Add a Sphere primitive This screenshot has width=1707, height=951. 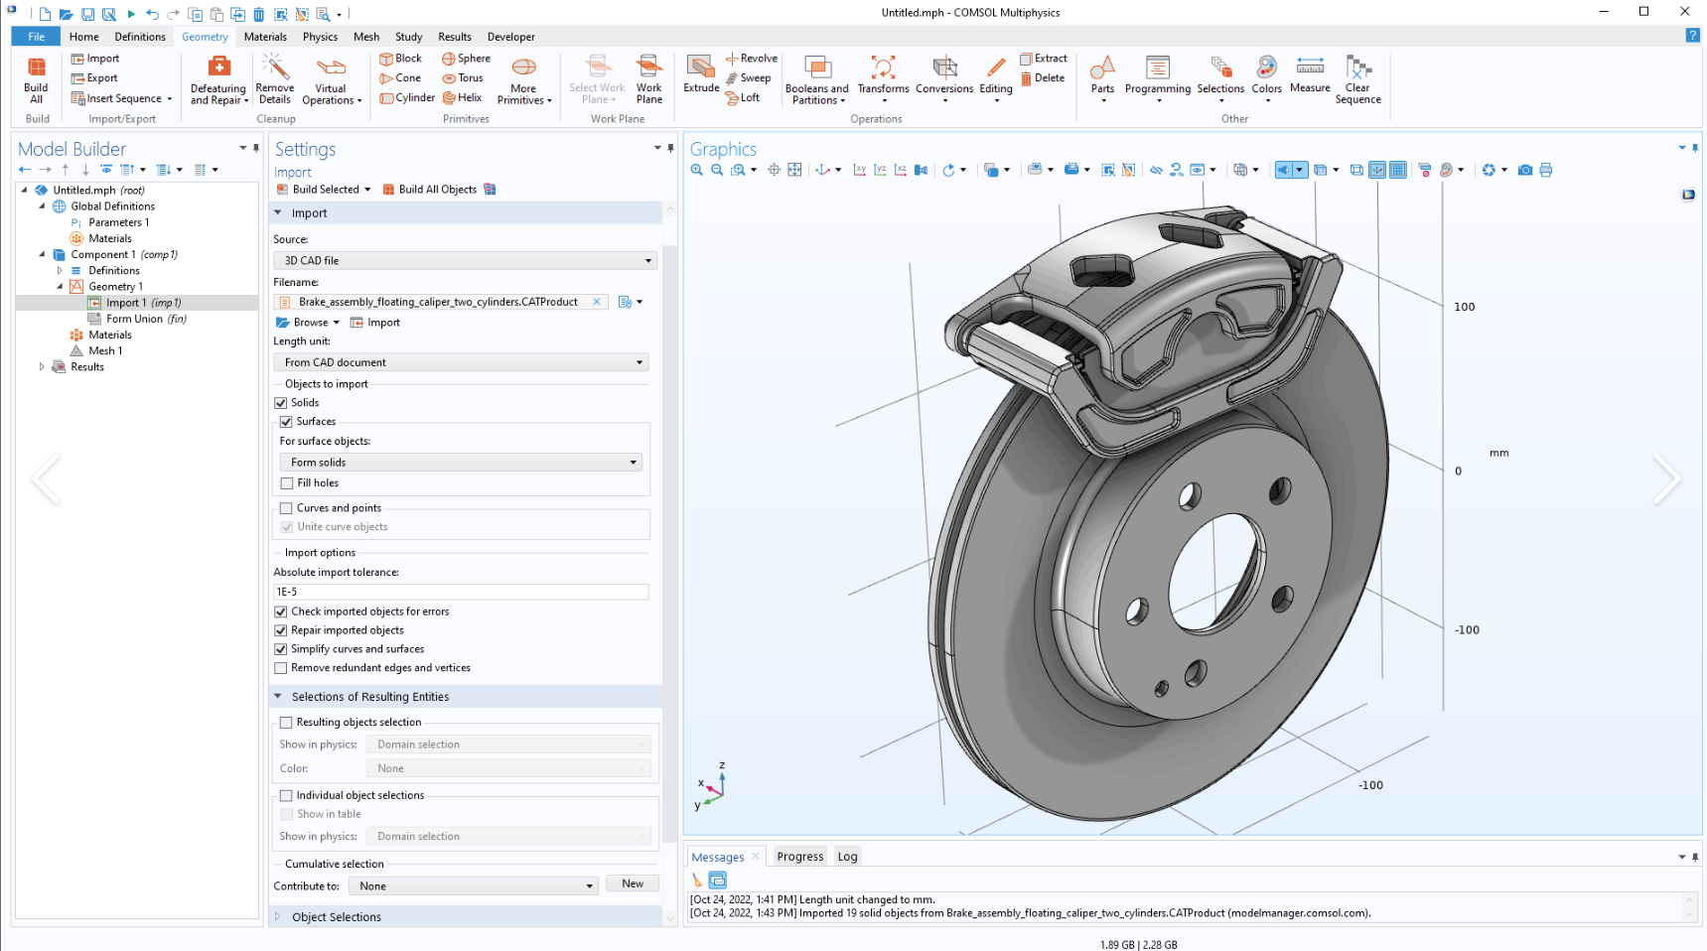coord(467,59)
